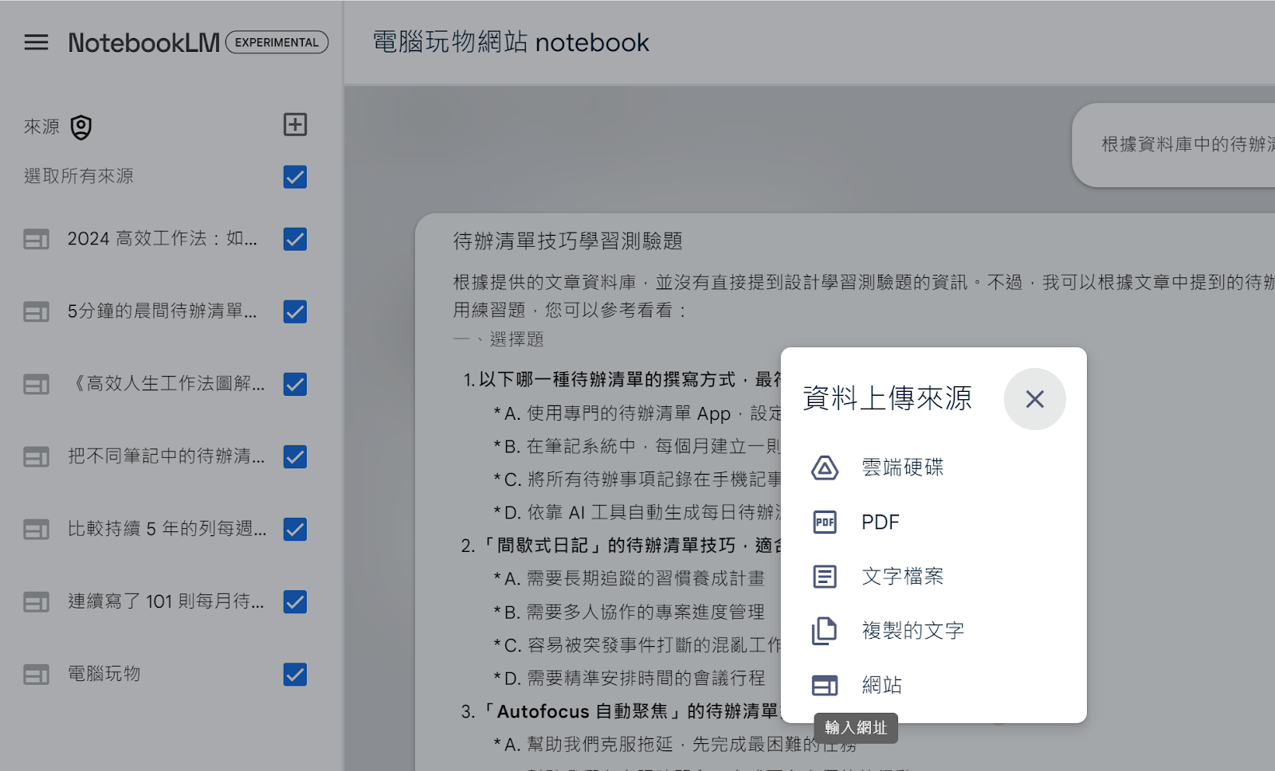Click the source icon for 《高效人生工作法圖解

pos(36,385)
